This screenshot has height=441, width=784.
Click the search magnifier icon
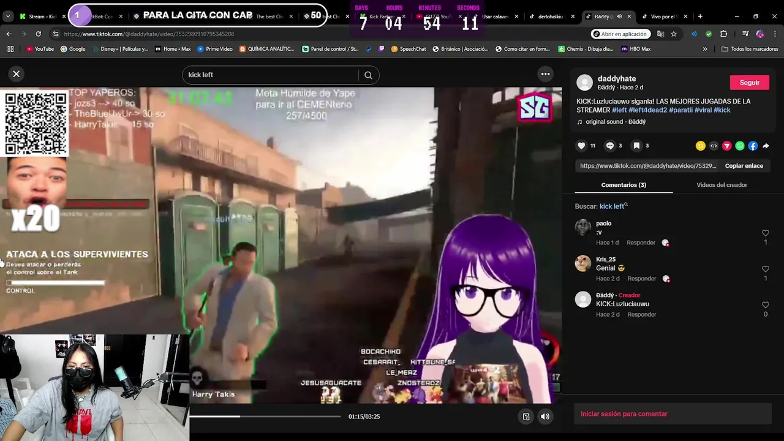368,75
